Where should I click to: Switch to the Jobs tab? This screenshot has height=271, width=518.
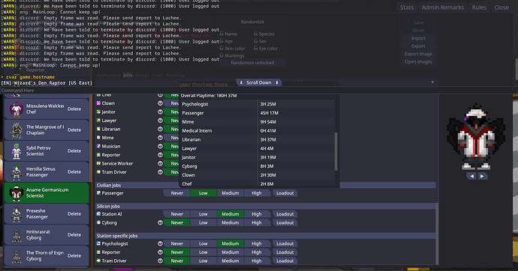[x=128, y=75]
